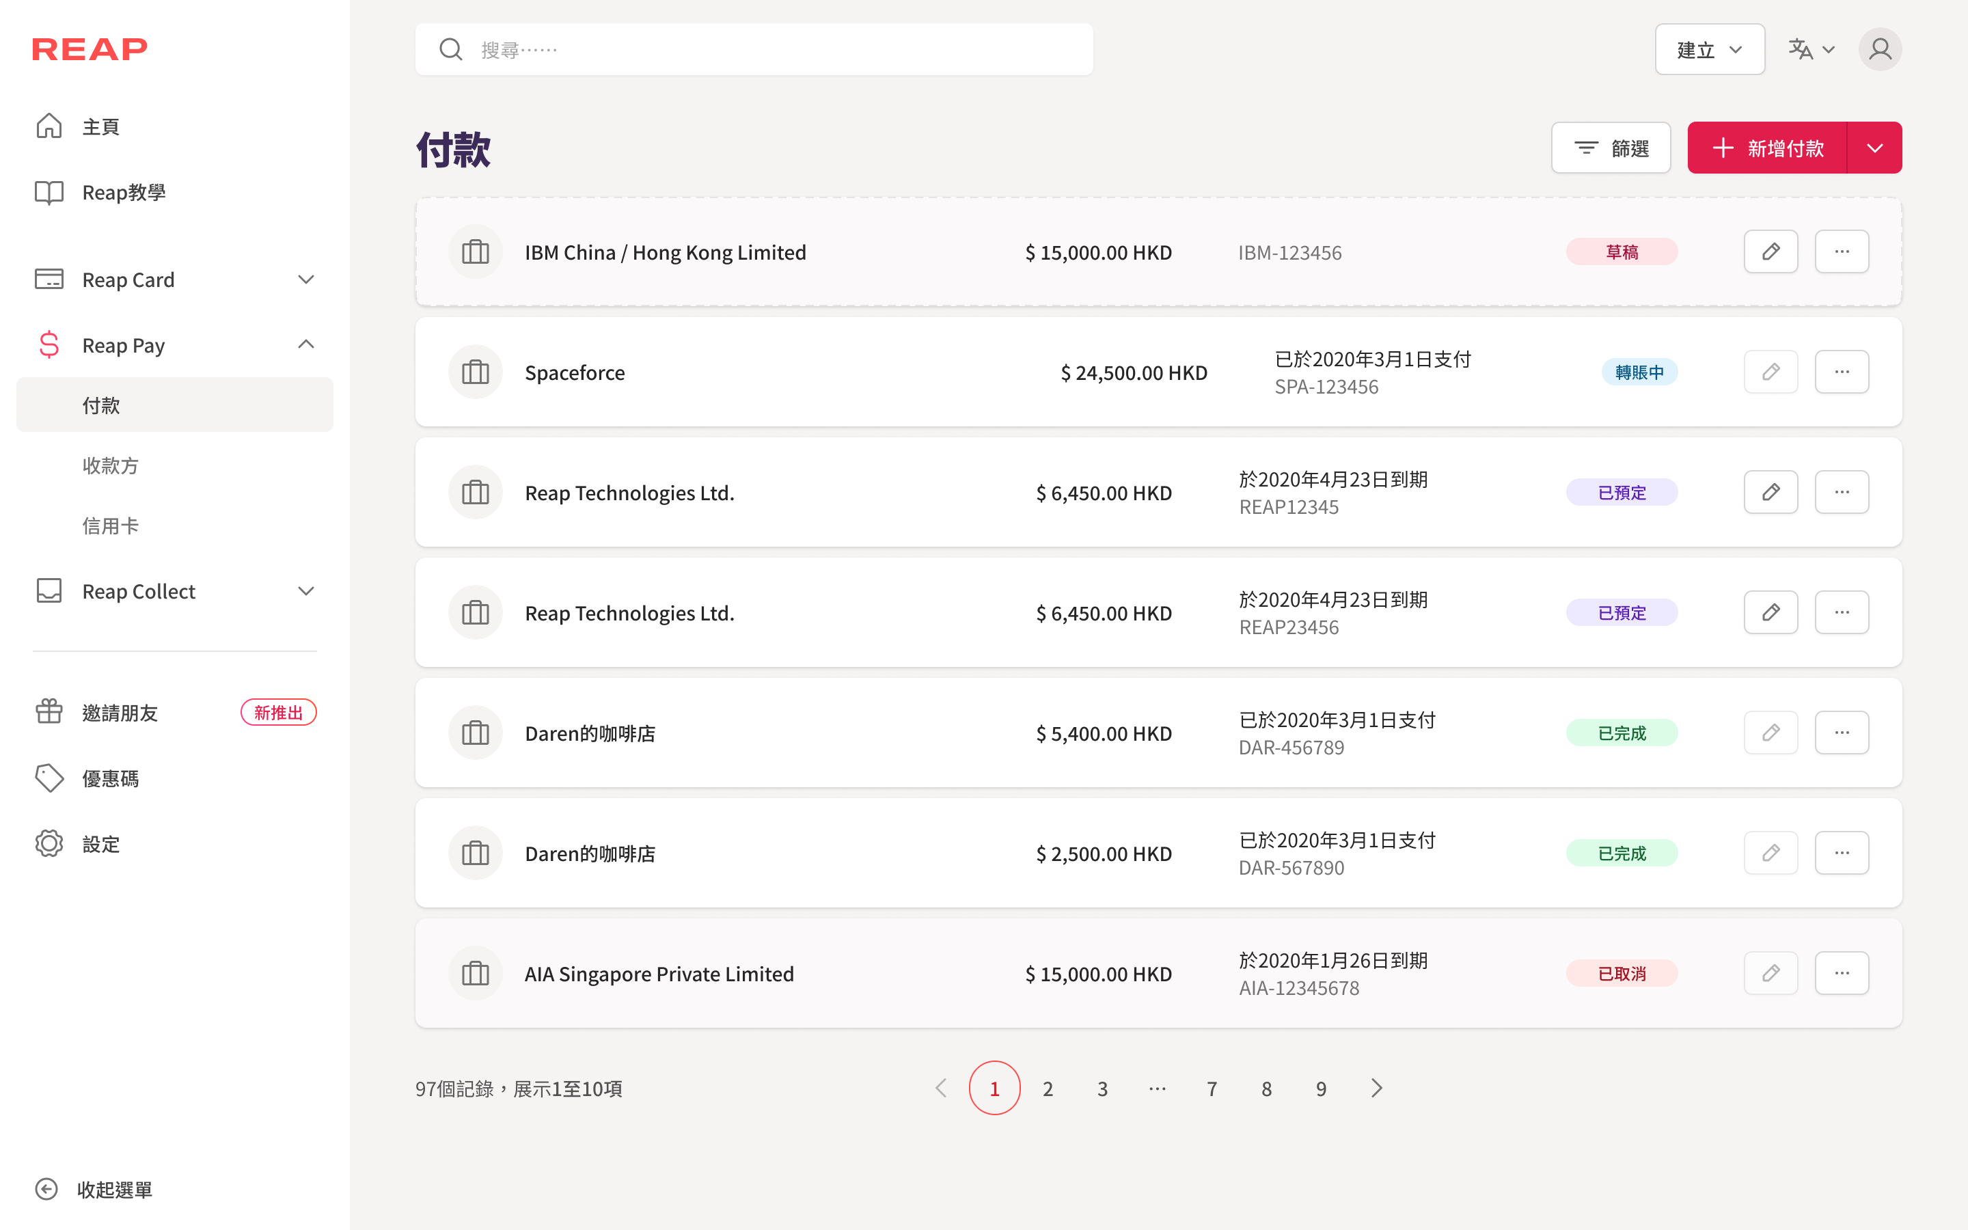Select page 1 in pagination

click(994, 1089)
